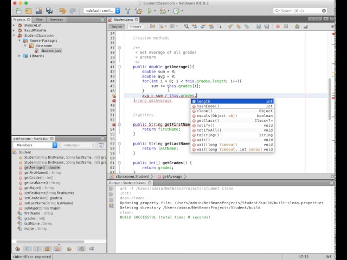Save all files with the toolbar icon

point(49,11)
